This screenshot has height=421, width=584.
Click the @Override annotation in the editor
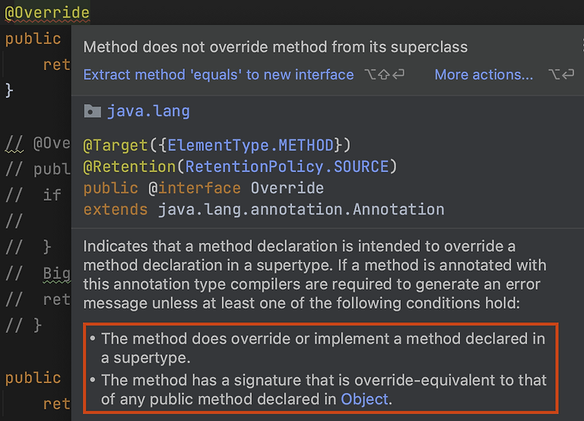pos(47,12)
